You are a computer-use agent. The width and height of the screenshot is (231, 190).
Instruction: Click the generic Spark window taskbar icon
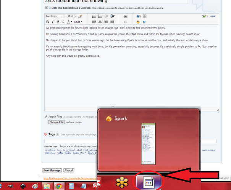149,182
